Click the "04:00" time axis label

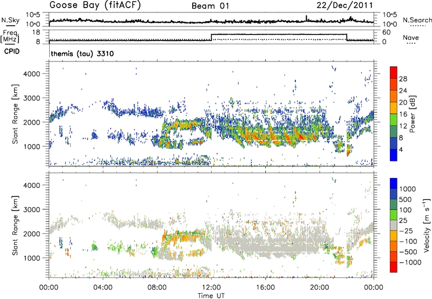click(x=103, y=288)
